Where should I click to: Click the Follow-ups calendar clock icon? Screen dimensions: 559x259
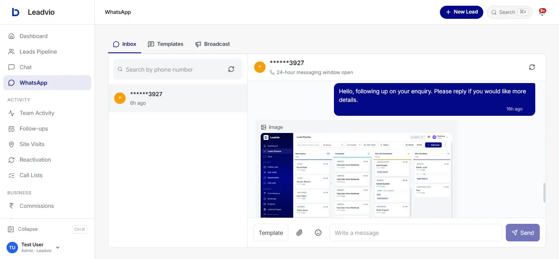click(x=11, y=128)
